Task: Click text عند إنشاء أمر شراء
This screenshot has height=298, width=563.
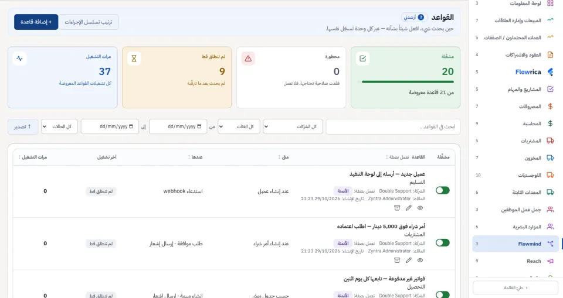Action: (271, 244)
